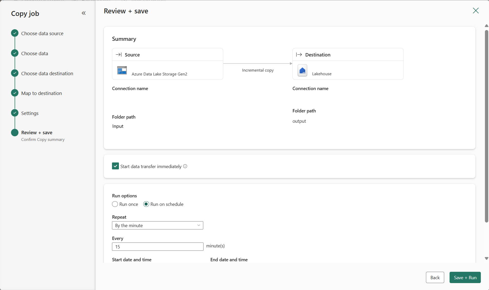Click the Lakehouse destination icon
Screen dimensions: 489x290
[x=302, y=70]
